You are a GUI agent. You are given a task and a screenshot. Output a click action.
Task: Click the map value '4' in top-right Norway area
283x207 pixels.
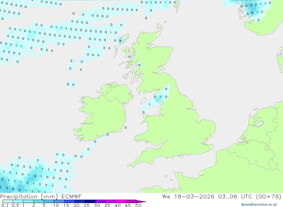(x=251, y=5)
